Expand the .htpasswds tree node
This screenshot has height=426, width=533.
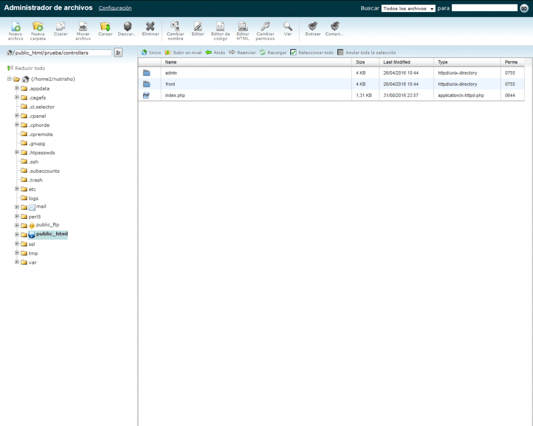coord(16,152)
